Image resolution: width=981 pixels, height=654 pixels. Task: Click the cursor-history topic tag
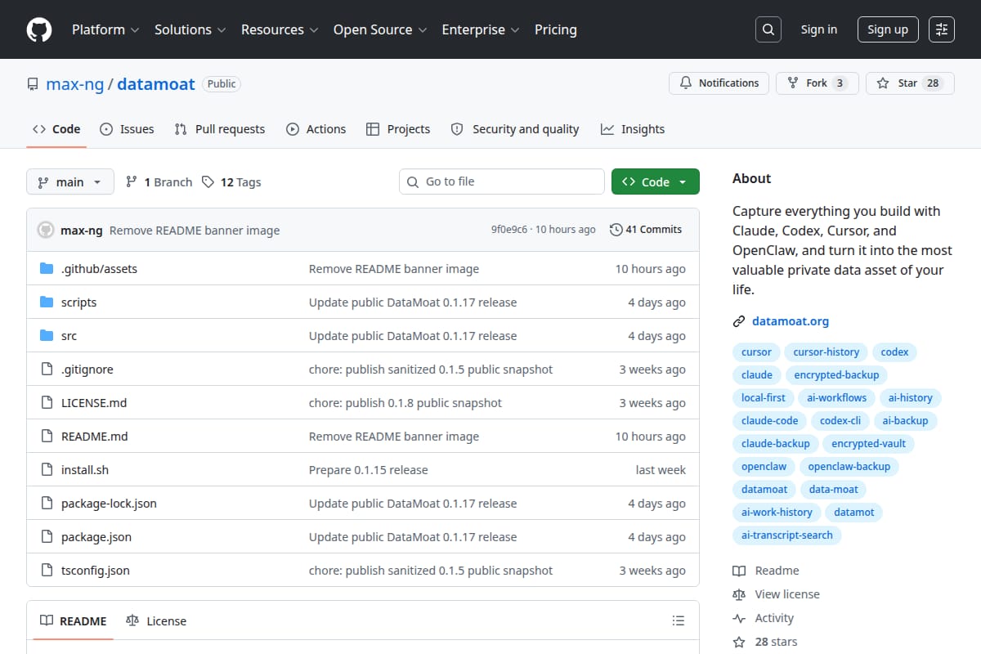coord(826,352)
